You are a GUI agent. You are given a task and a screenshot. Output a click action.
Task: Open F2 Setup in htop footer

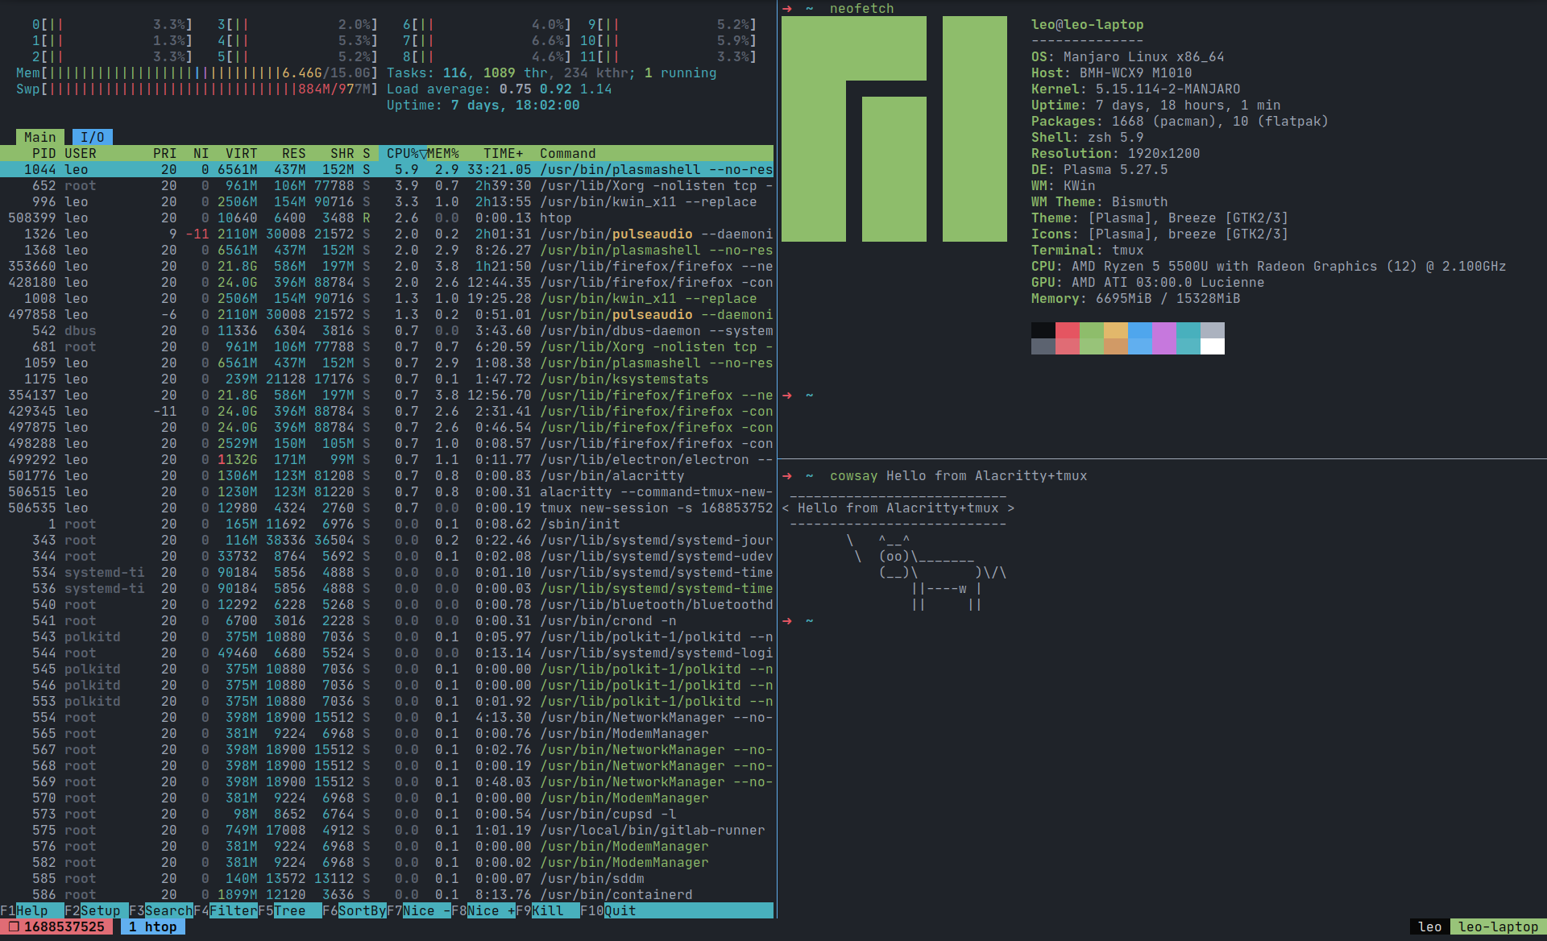click(x=97, y=910)
